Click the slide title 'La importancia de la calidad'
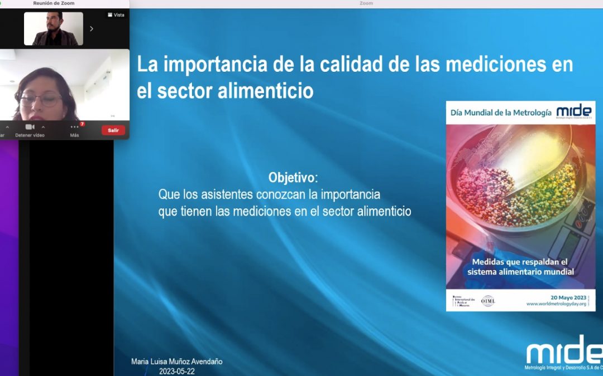Image resolution: width=603 pixels, height=376 pixels. pos(355,77)
